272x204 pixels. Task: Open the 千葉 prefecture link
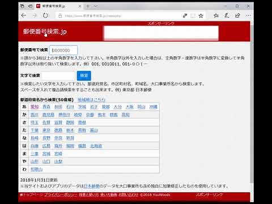pos(35,130)
